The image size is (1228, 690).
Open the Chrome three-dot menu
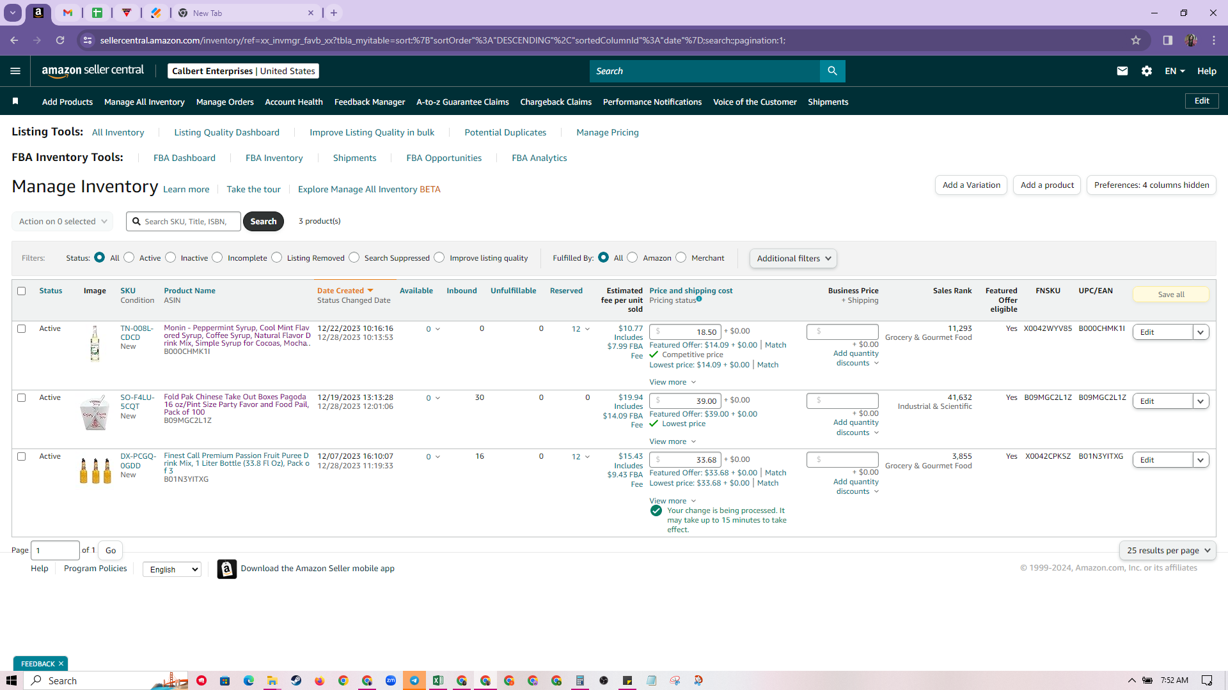point(1214,40)
